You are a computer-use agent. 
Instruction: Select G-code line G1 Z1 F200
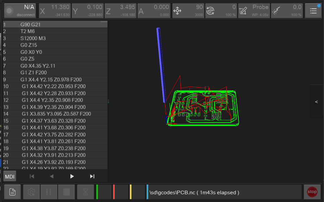coord(55,72)
